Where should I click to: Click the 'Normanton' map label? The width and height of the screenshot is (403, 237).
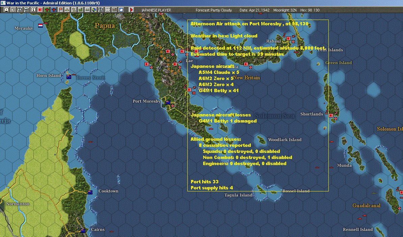coord(18,204)
